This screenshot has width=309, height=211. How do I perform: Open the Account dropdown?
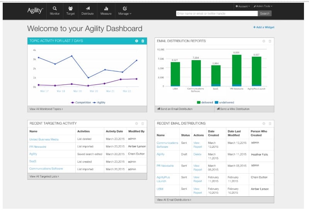[243, 6]
